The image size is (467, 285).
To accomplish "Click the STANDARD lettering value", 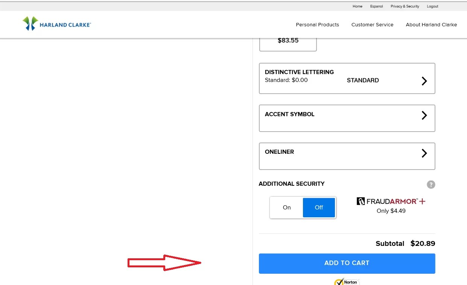I will (x=363, y=80).
